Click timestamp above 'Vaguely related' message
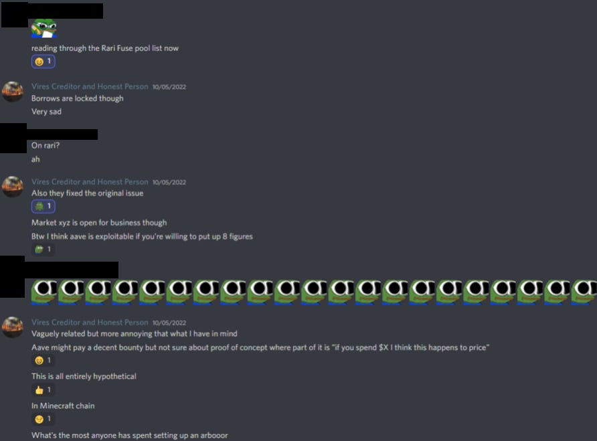 (x=169, y=323)
